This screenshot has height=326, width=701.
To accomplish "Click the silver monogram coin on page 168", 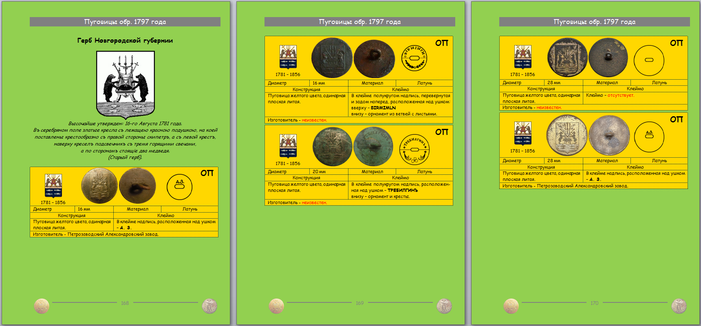I will point(209,306).
